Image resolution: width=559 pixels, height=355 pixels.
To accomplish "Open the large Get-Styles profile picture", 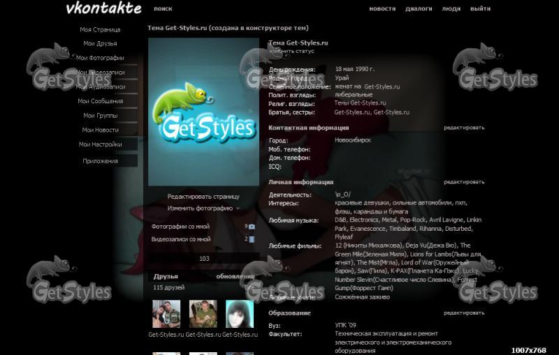I will click(204, 112).
